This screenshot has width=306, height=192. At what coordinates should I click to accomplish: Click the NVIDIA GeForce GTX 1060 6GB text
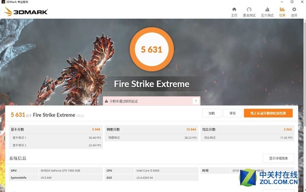click(x=60, y=171)
